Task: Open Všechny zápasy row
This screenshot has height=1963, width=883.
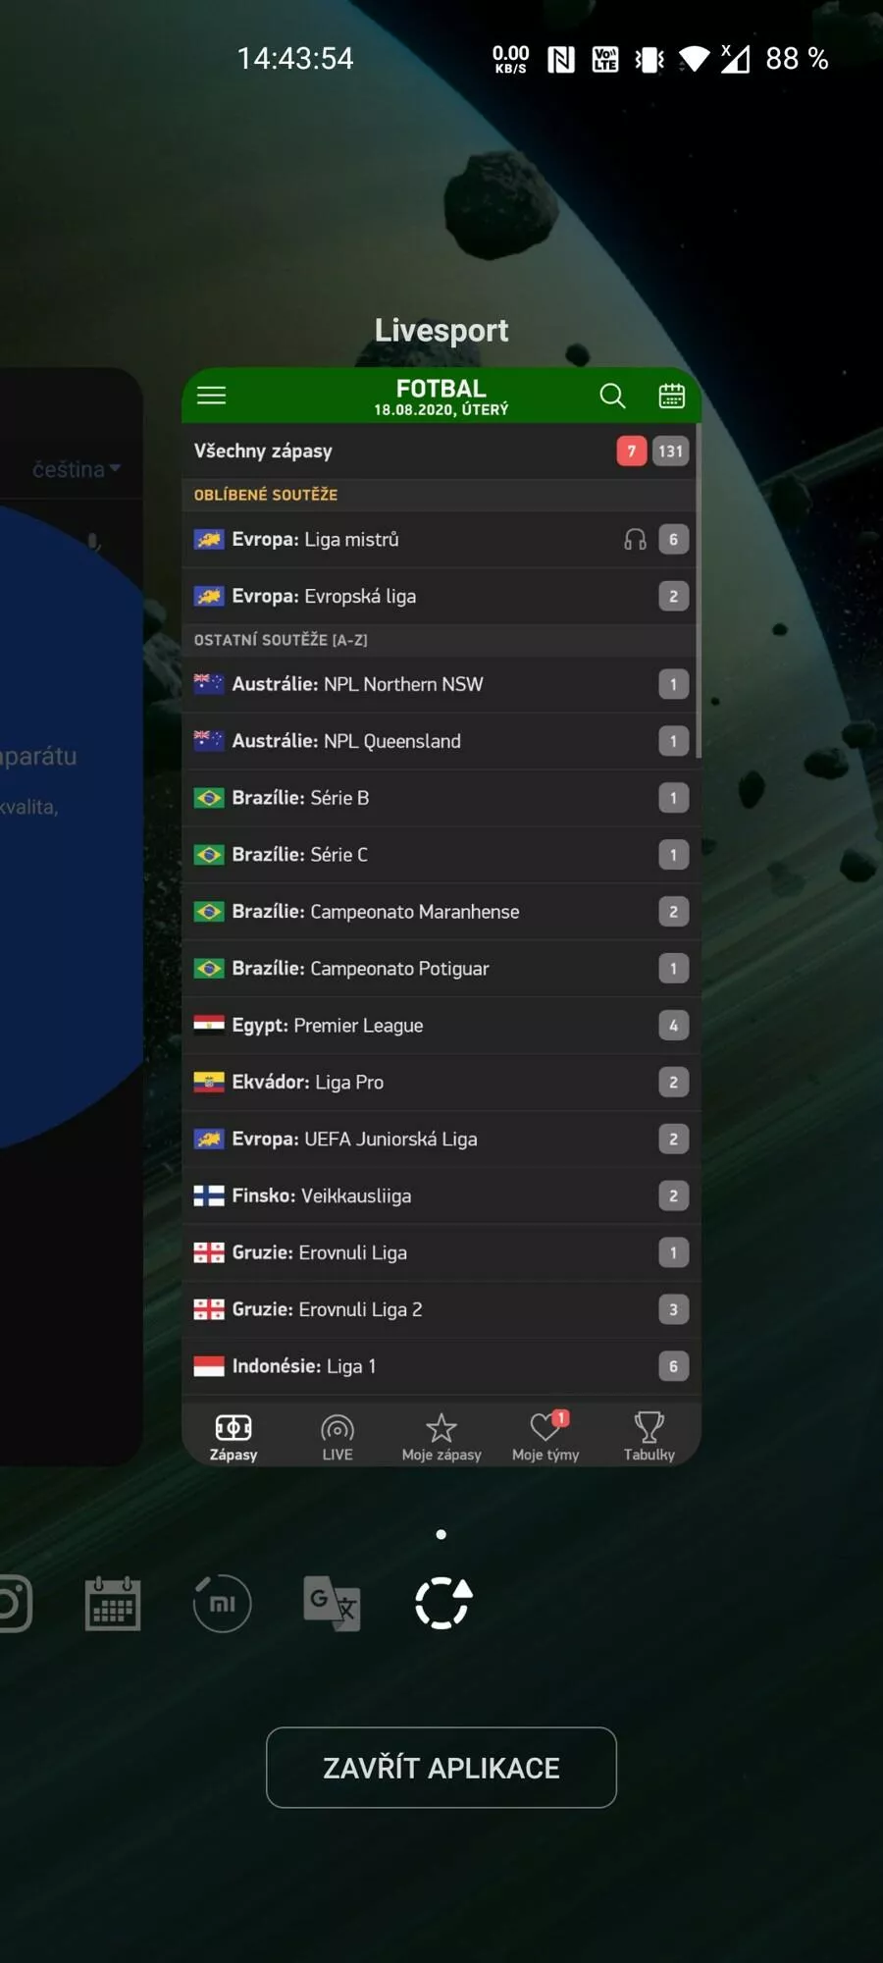Action: (x=439, y=451)
